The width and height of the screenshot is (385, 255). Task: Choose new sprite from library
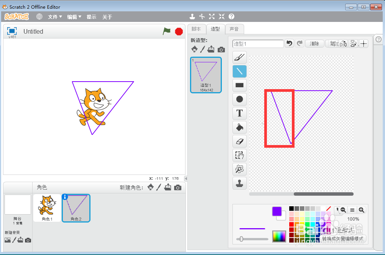click(151, 187)
